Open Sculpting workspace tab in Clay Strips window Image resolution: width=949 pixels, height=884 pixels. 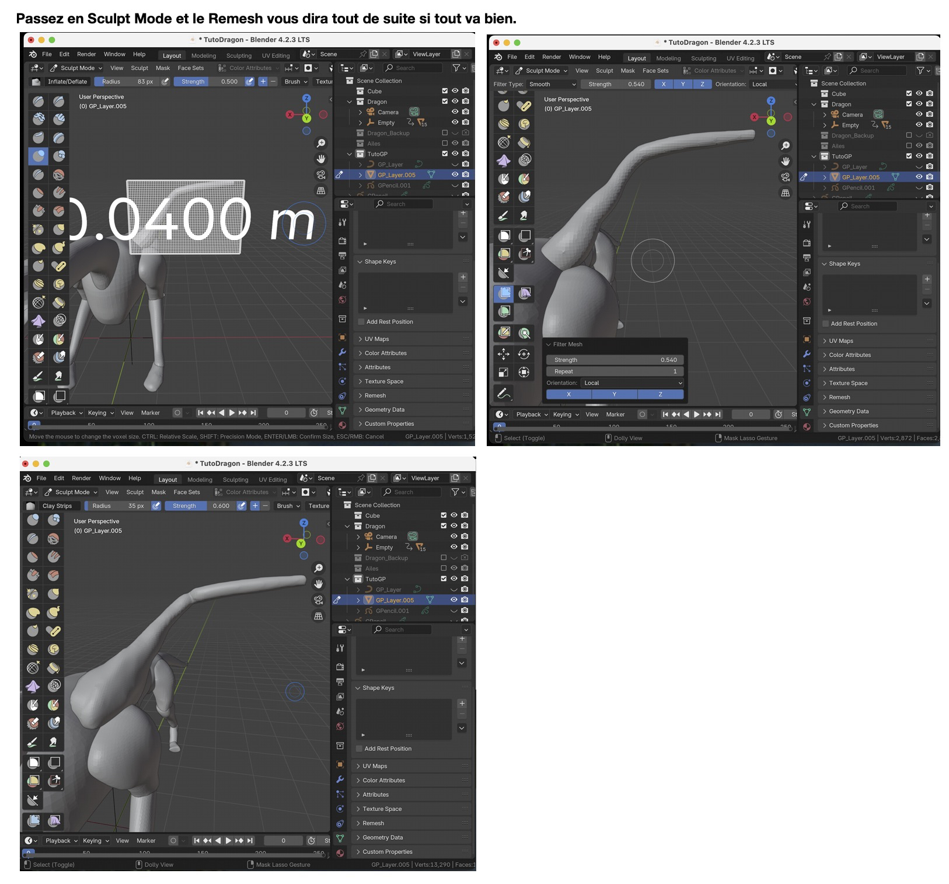235,479
